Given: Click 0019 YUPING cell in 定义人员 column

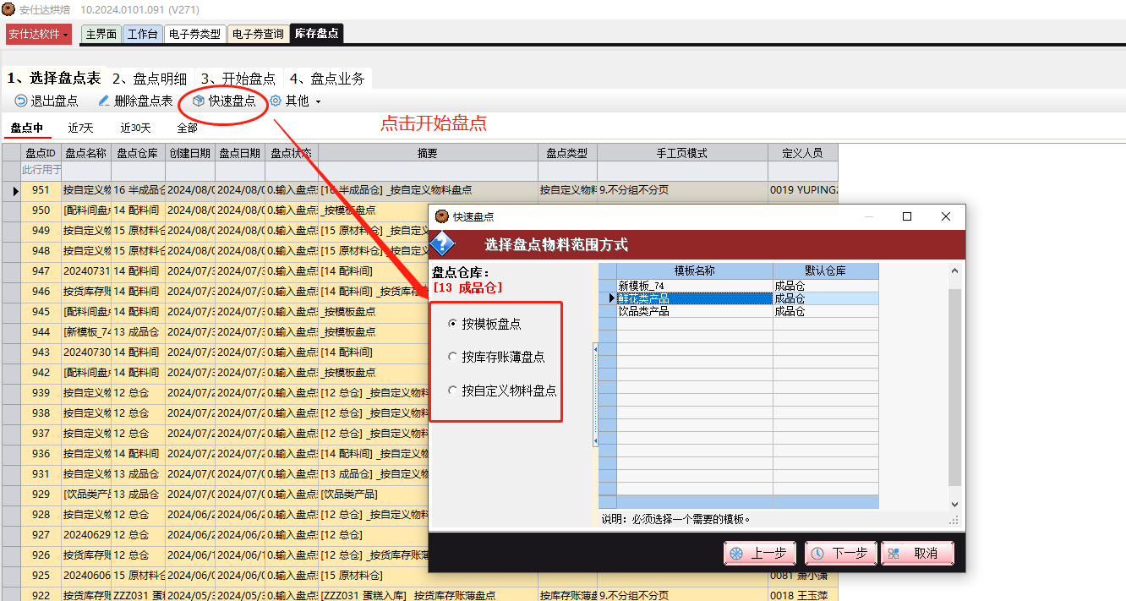Looking at the screenshot, I should [802, 190].
